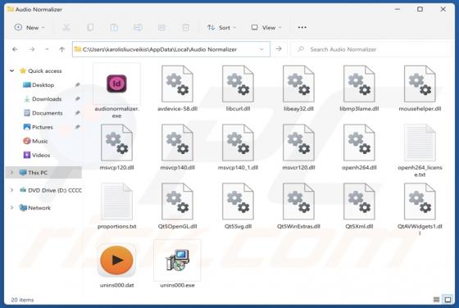The height and width of the screenshot is (308, 459).
Task: Select msvcr120.dll file
Action: pyautogui.click(x=298, y=147)
